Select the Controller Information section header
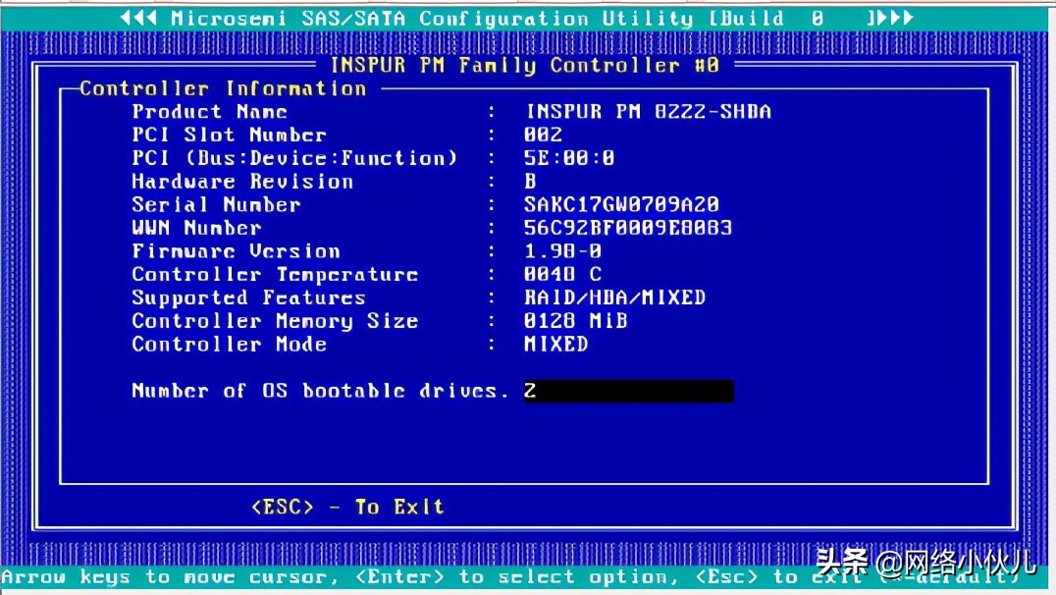The image size is (1056, 595). (223, 88)
